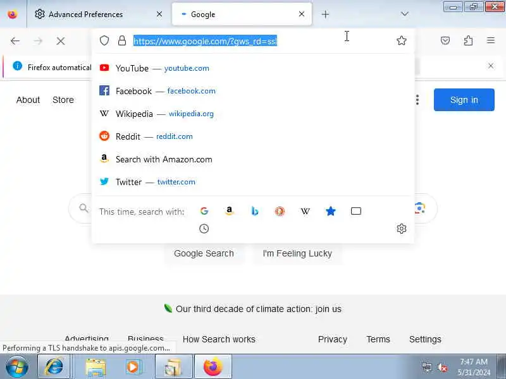Select Search with Amazon.com entry
The image size is (506, 379).
[253, 159]
